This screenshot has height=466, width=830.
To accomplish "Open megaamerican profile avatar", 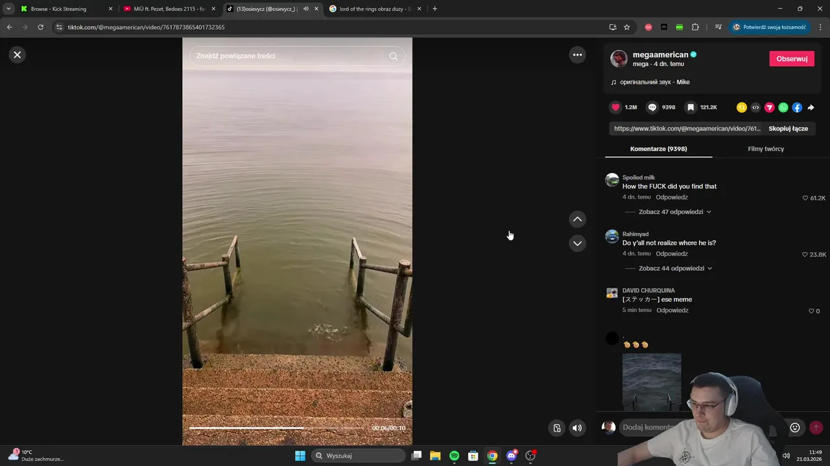I will click(619, 59).
